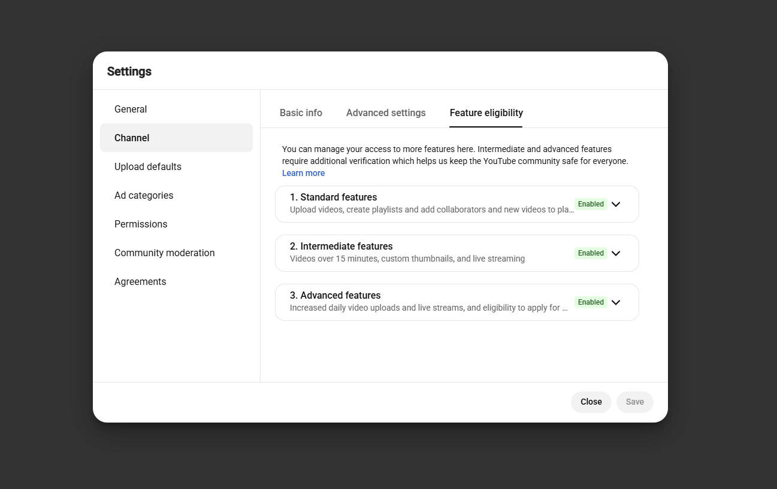777x489 pixels.
Task: Open Permissions settings
Action: [x=176, y=224]
